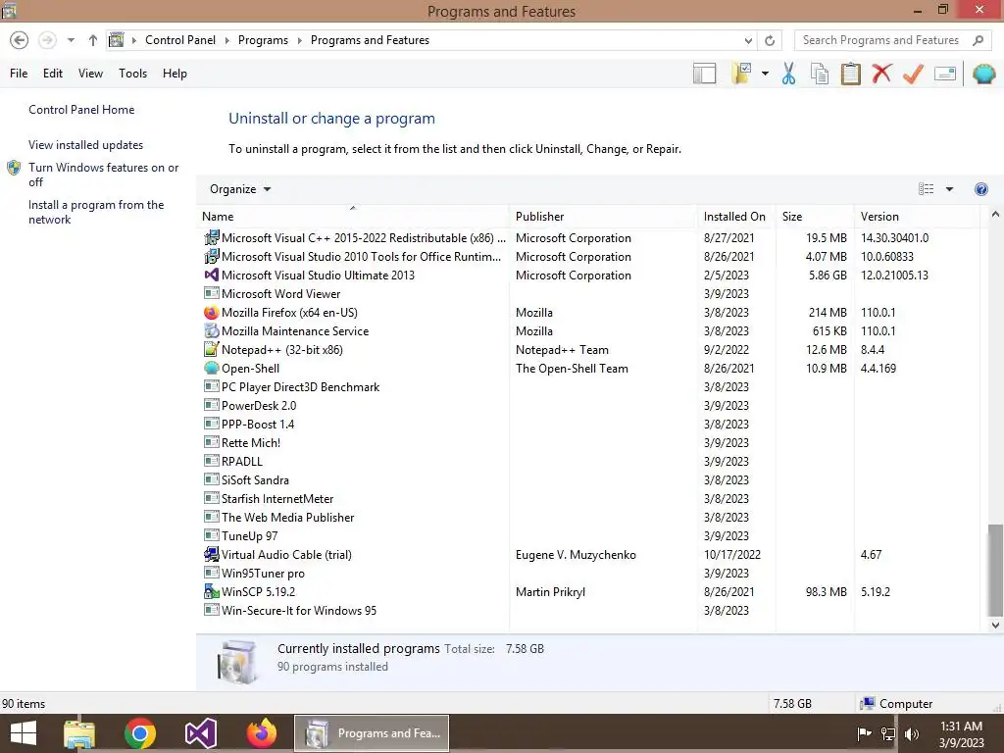The height and width of the screenshot is (753, 1004).
Task: Launch Visual Studio from the taskbar
Action: [200, 733]
